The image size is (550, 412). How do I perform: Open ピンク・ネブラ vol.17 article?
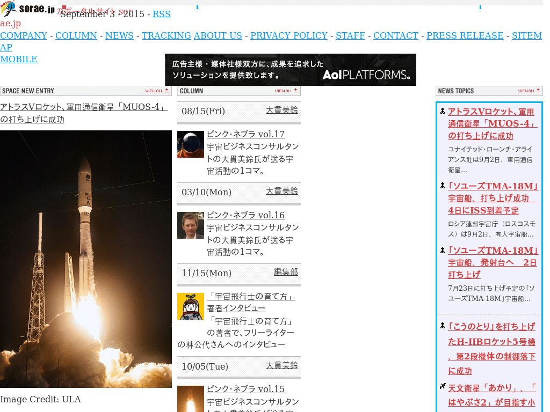tap(245, 134)
